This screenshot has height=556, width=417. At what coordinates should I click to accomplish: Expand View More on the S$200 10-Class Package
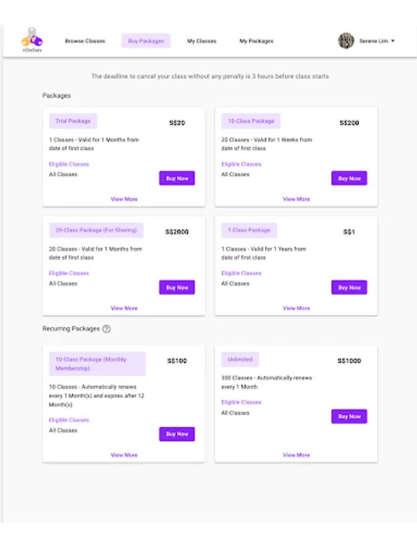pos(297,199)
